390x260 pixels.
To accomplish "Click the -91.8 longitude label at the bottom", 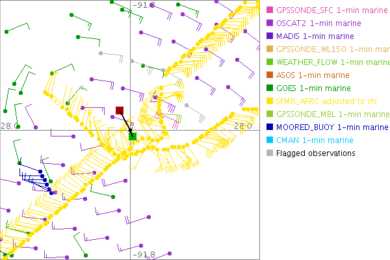I will click(143, 254).
